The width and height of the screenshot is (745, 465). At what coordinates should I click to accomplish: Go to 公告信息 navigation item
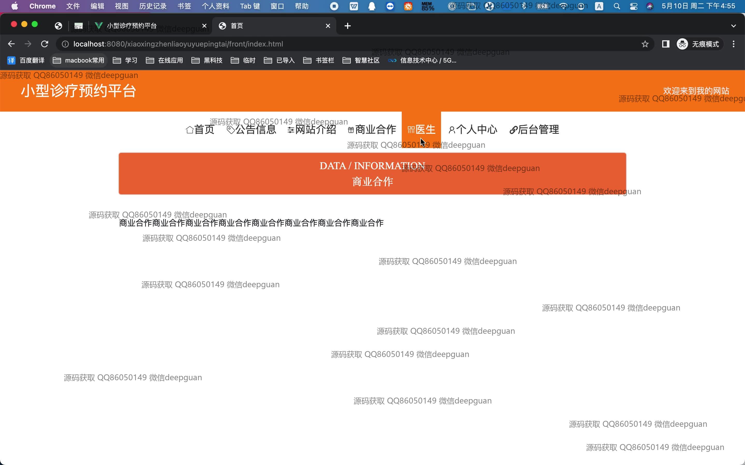[251, 129]
